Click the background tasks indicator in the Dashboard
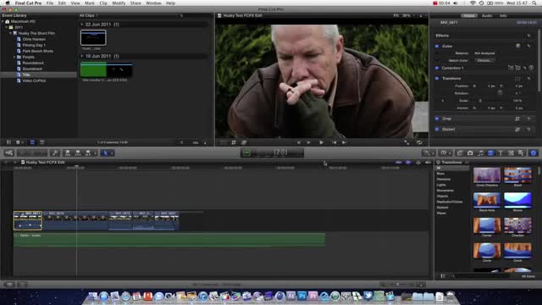The image size is (542, 305). tap(246, 152)
